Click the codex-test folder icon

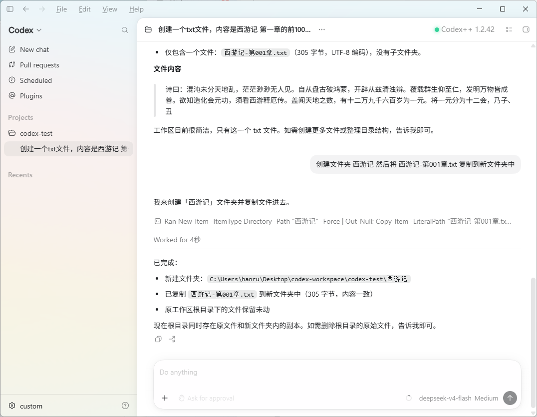pyautogui.click(x=12, y=133)
